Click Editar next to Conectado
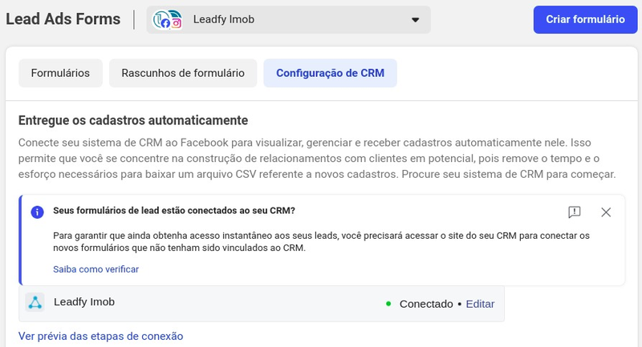 point(480,304)
